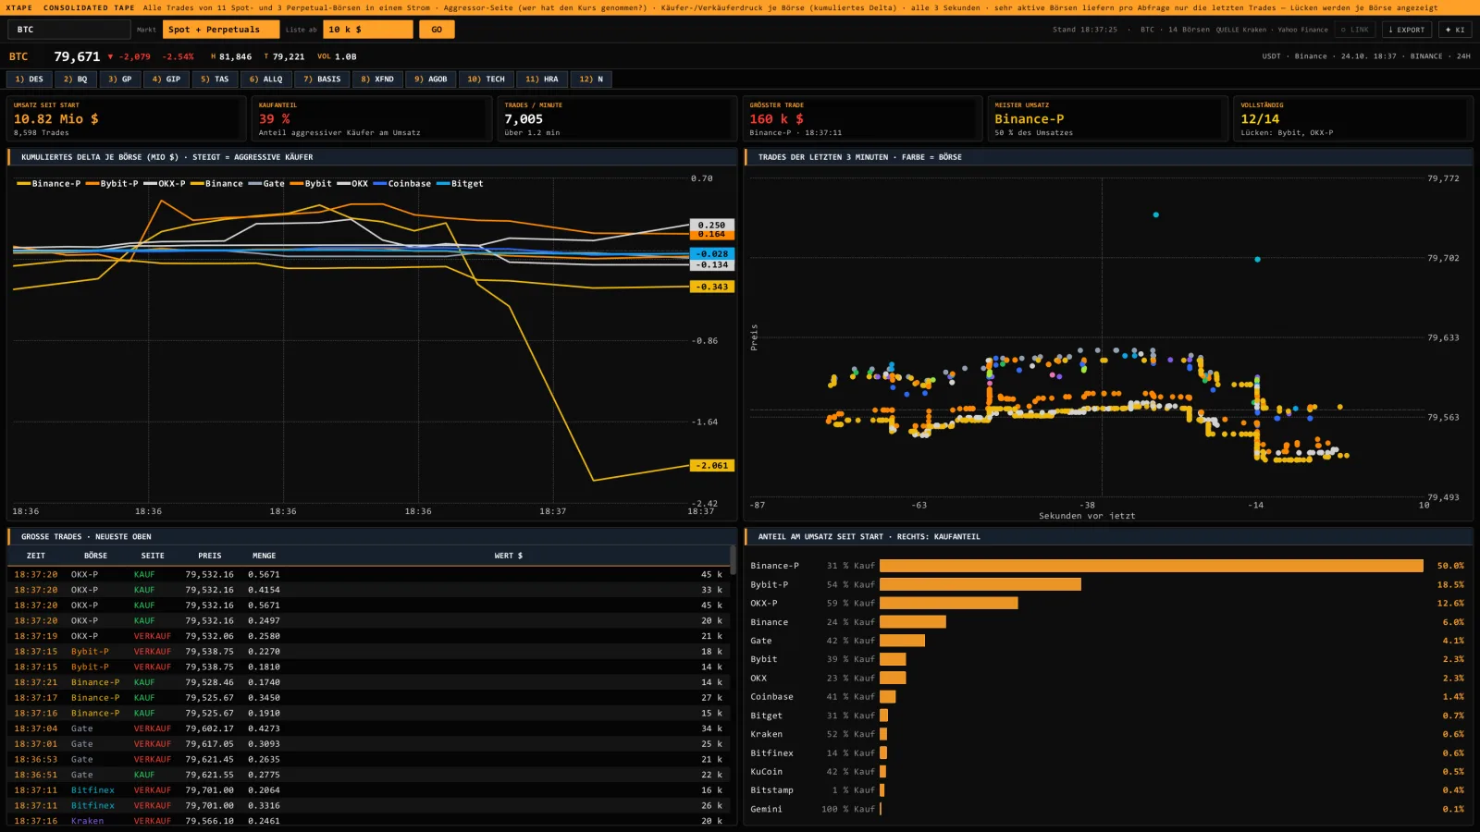Click the ZEIT column header in trades table
The width and height of the screenshot is (1480, 832).
pyautogui.click(x=36, y=556)
